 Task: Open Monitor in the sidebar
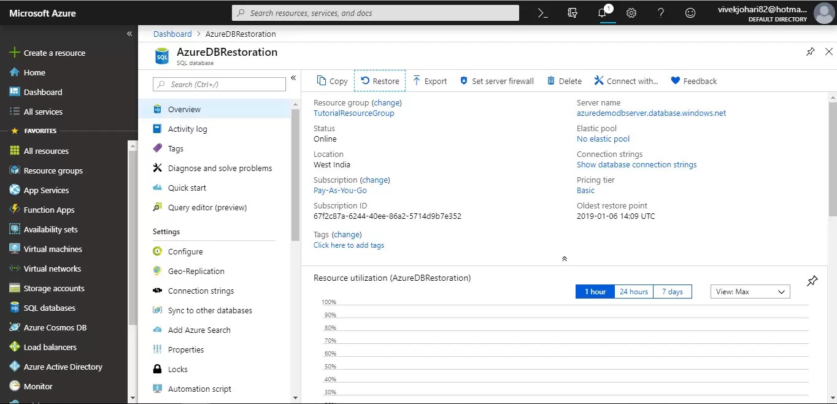click(x=31, y=386)
